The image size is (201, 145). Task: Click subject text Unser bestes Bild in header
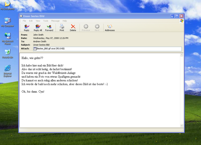41,45
